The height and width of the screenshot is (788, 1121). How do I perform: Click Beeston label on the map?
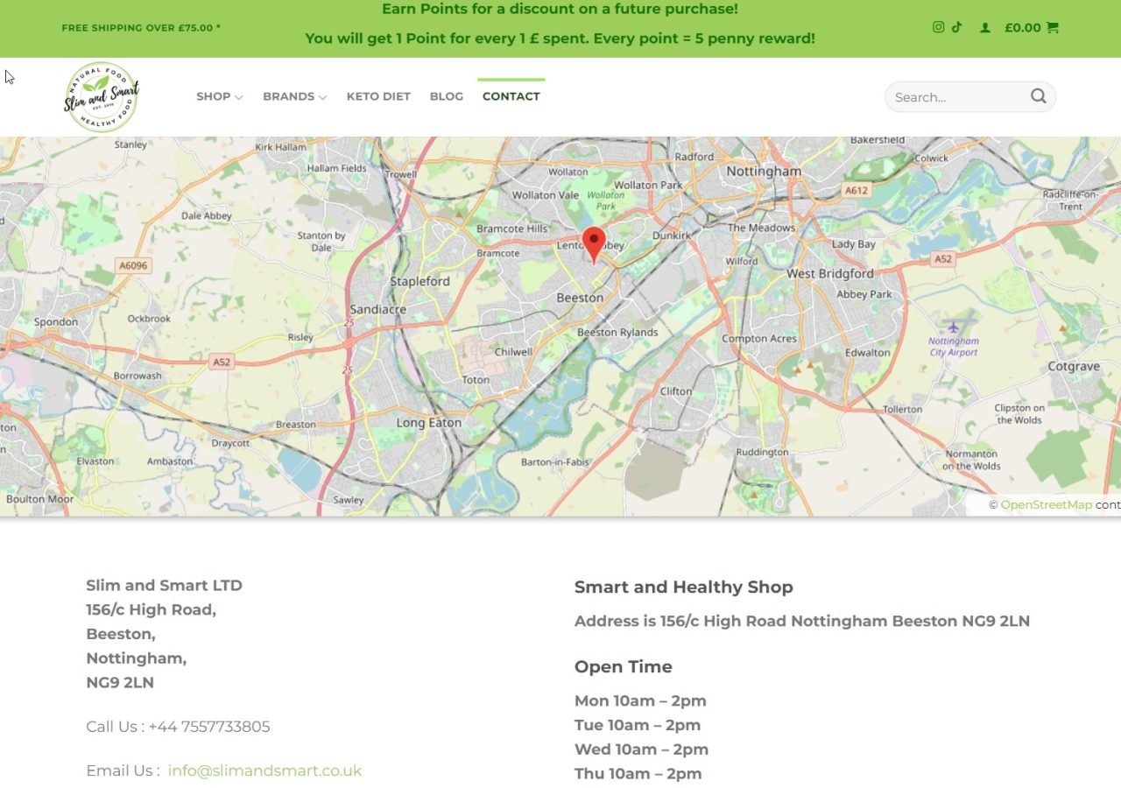[x=580, y=298]
